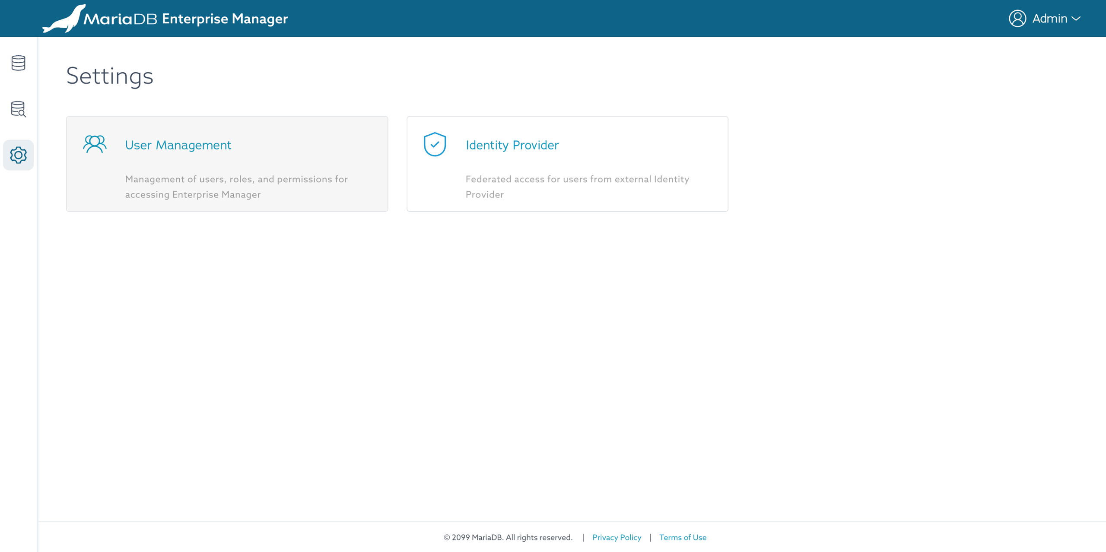
Task: Click the Settings page heading
Action: 110,76
